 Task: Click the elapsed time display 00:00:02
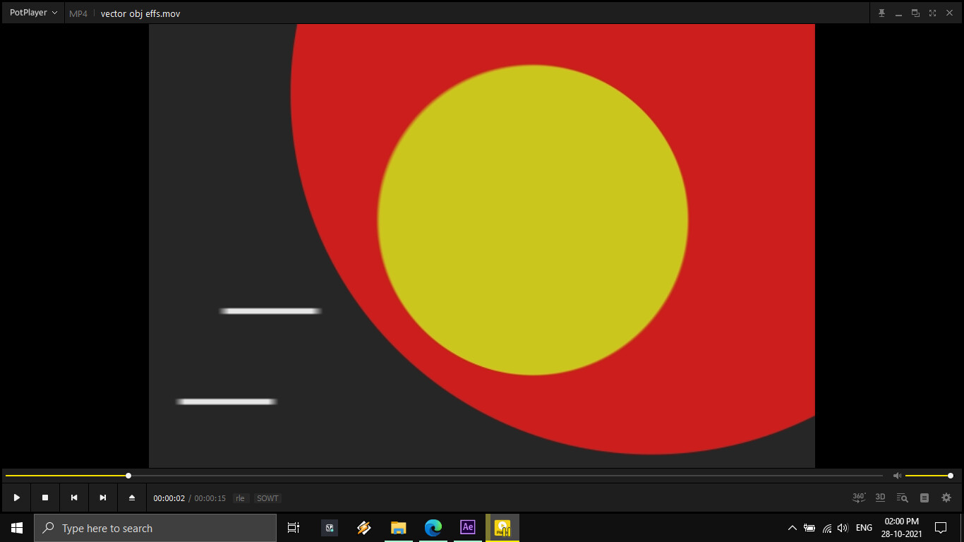pos(170,498)
